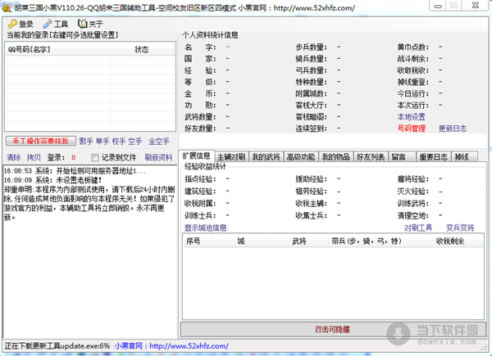This screenshot has width=492, height=356.
Task: Click the 全空手 link
Action: pos(159,142)
